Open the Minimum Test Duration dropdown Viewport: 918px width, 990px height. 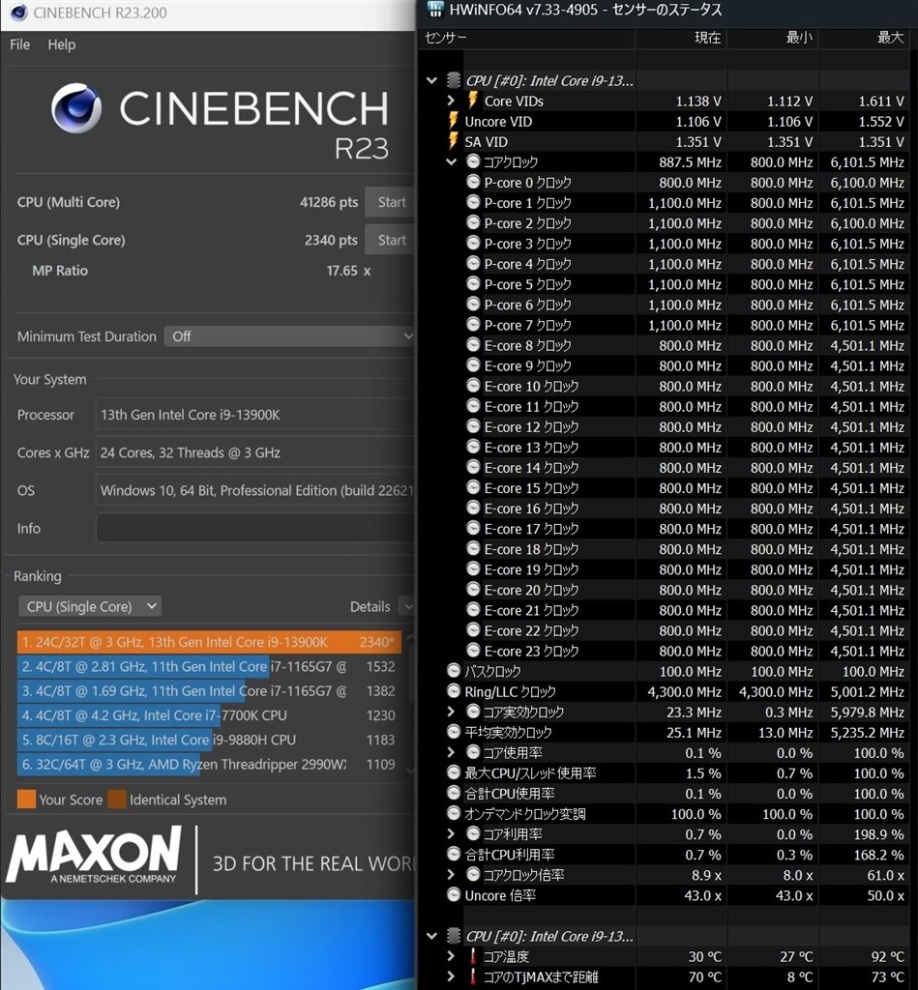click(289, 336)
